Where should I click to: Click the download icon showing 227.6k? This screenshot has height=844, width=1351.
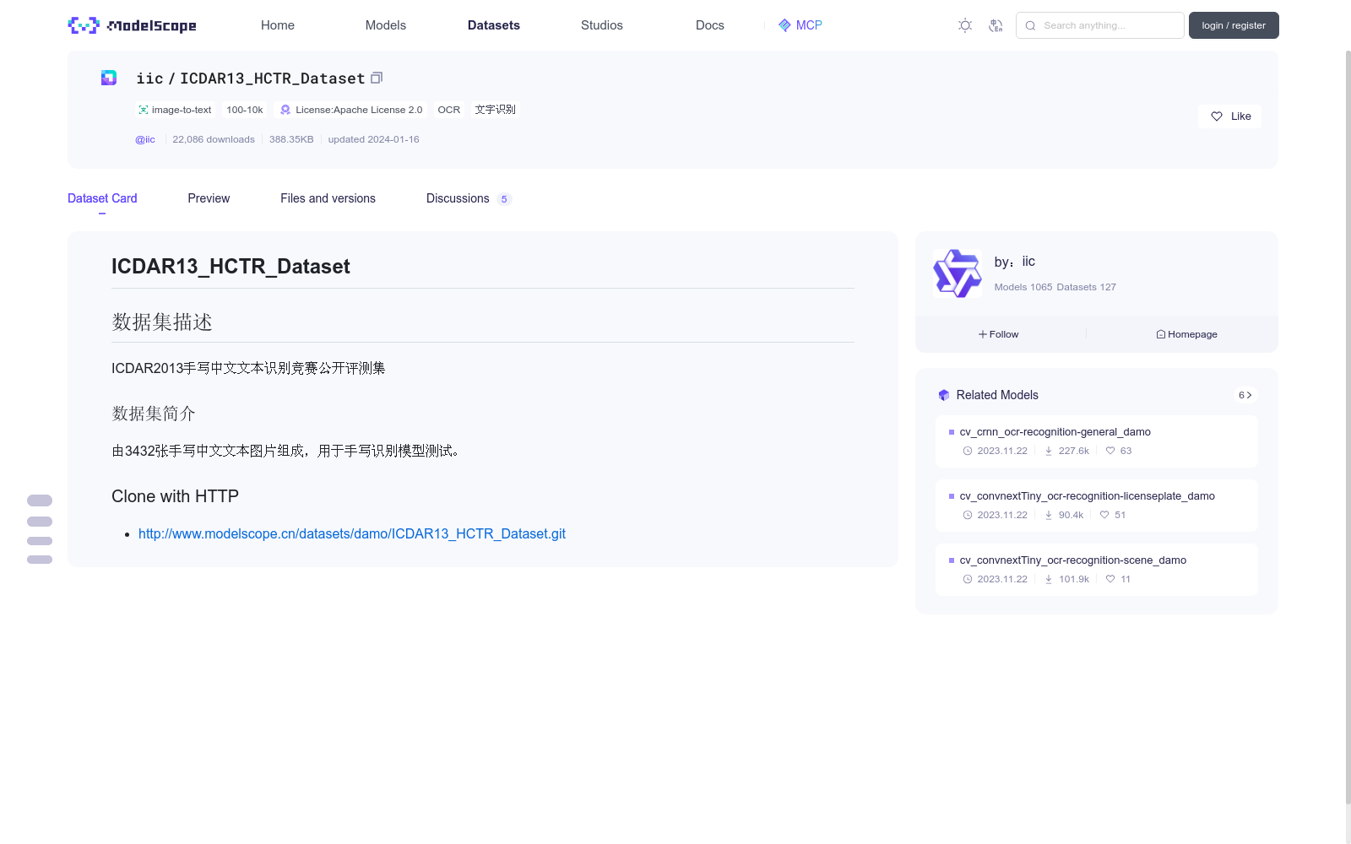[x=1049, y=451]
